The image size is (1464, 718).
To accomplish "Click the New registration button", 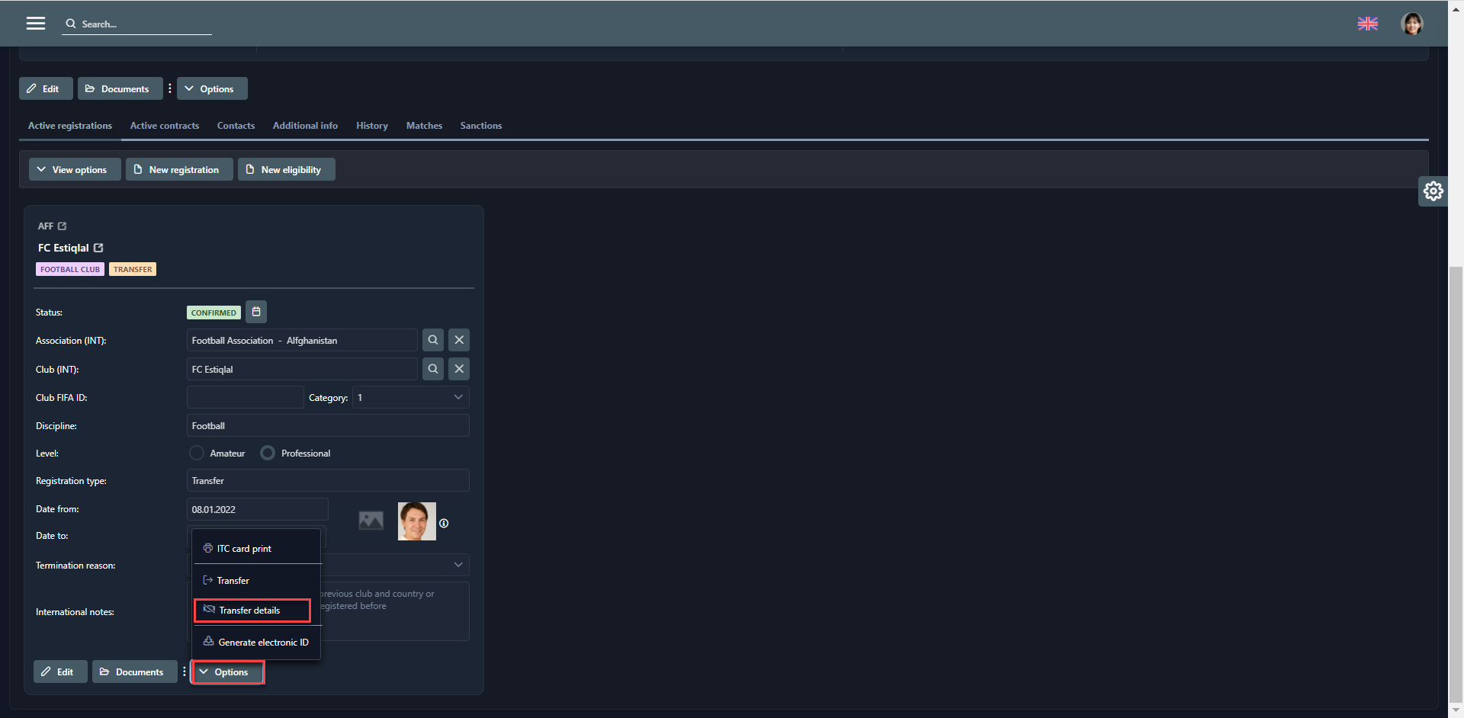I will 178,170.
